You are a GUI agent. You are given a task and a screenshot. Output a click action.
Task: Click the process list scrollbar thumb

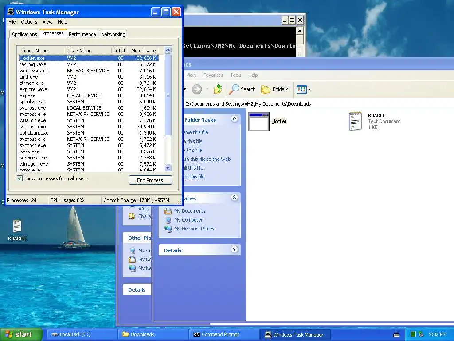pyautogui.click(x=168, y=95)
